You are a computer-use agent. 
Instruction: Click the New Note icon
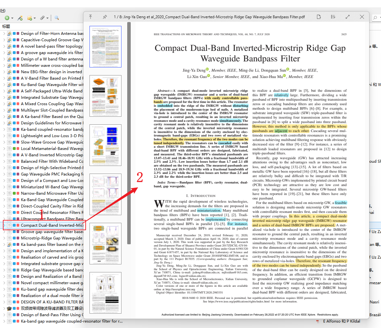pos(29,18)
